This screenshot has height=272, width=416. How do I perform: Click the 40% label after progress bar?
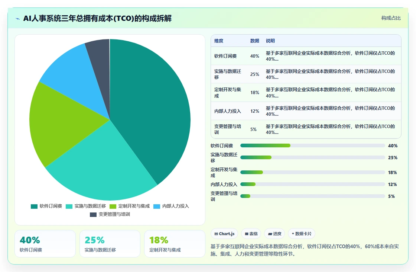393,146
